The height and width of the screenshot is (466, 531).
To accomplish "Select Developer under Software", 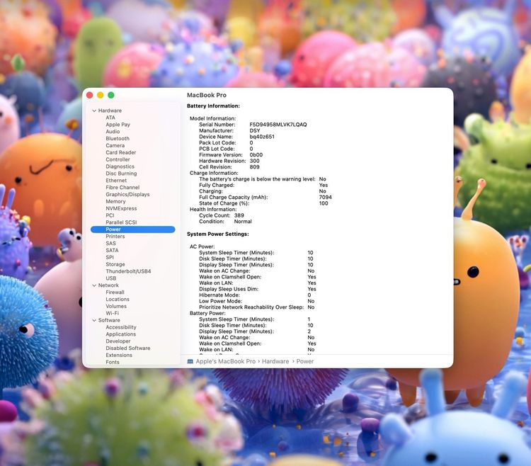I will 118,341.
